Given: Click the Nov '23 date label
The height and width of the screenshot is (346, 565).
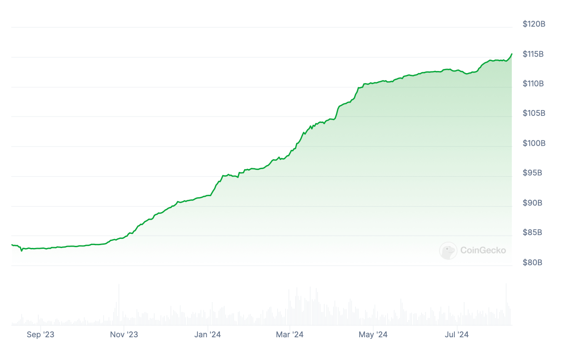Looking at the screenshot, I should pos(124,334).
